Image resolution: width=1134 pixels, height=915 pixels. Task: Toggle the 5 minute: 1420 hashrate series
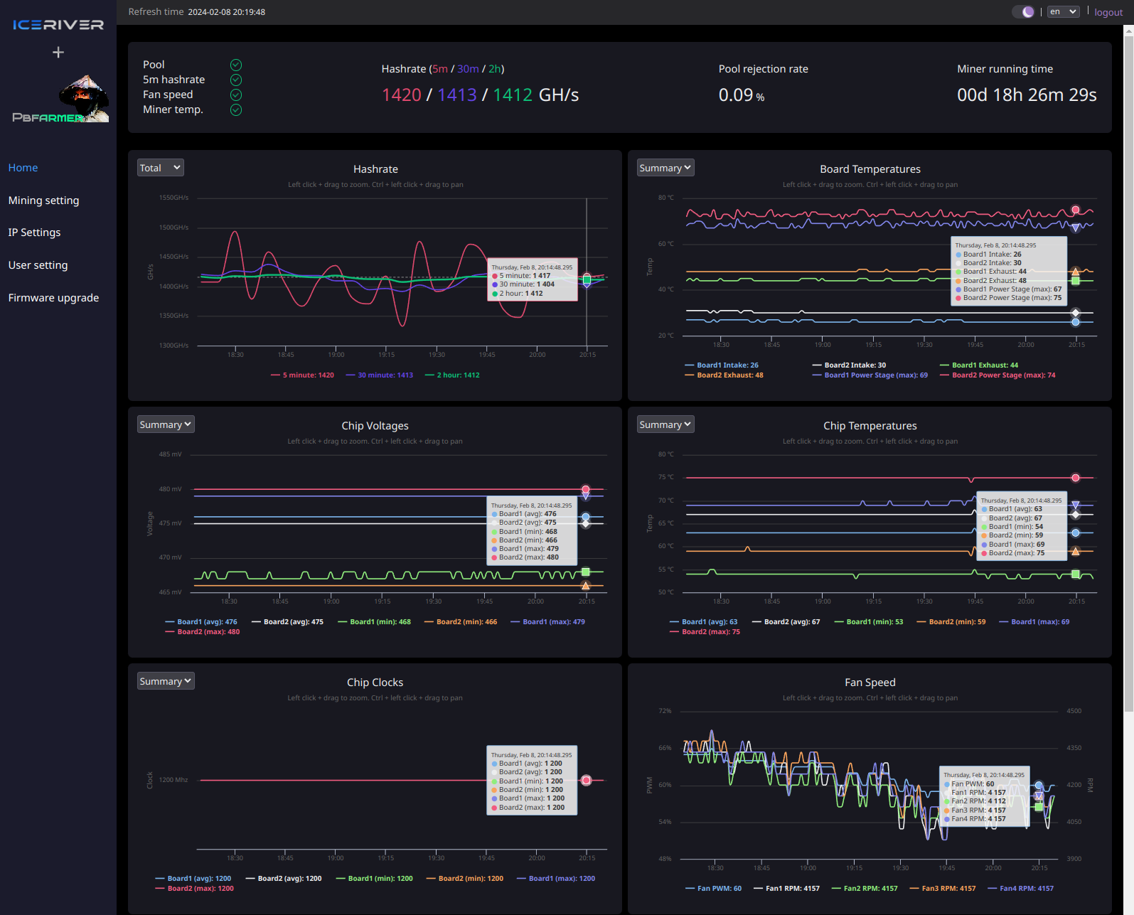coord(302,375)
